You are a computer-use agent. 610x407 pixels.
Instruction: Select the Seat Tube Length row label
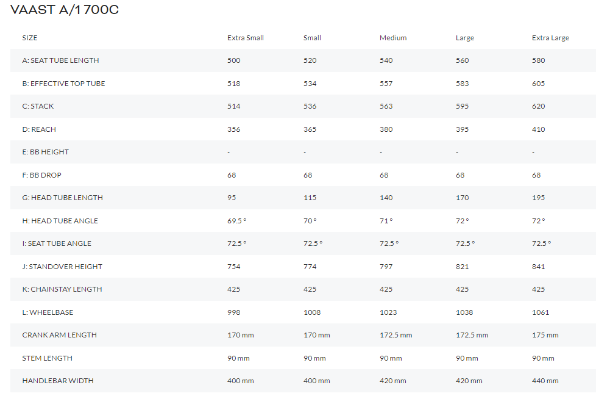click(60, 60)
